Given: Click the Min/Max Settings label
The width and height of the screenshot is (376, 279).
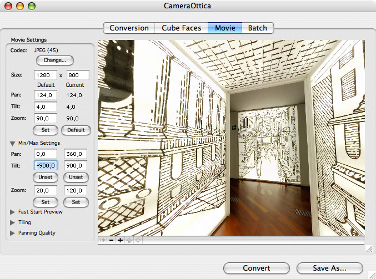Looking at the screenshot, I should point(39,143).
